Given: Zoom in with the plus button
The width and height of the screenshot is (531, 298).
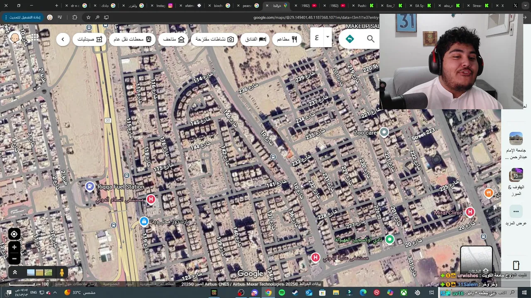Looking at the screenshot, I should tap(14, 247).
